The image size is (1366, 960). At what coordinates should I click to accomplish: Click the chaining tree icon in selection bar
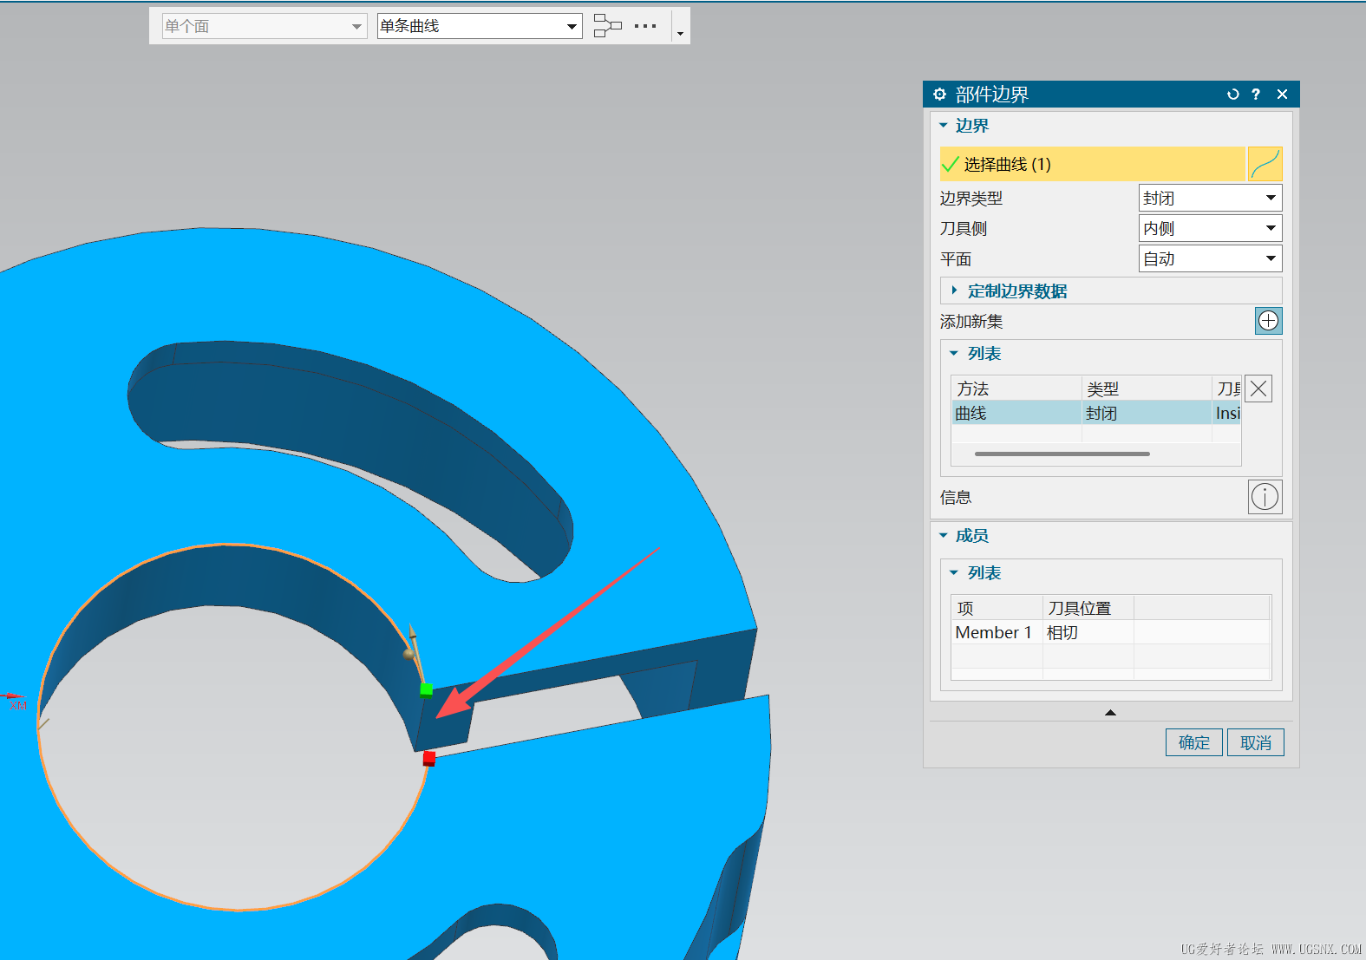608,26
